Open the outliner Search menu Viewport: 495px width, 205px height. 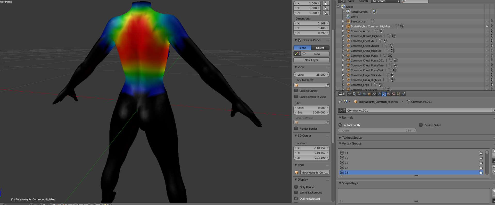[364, 1]
